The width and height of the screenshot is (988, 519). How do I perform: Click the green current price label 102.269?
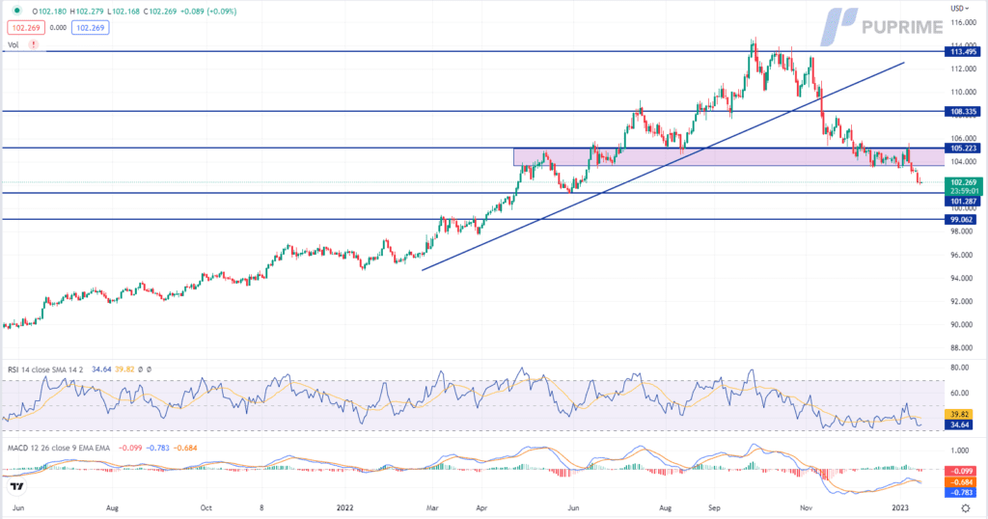tap(964, 182)
